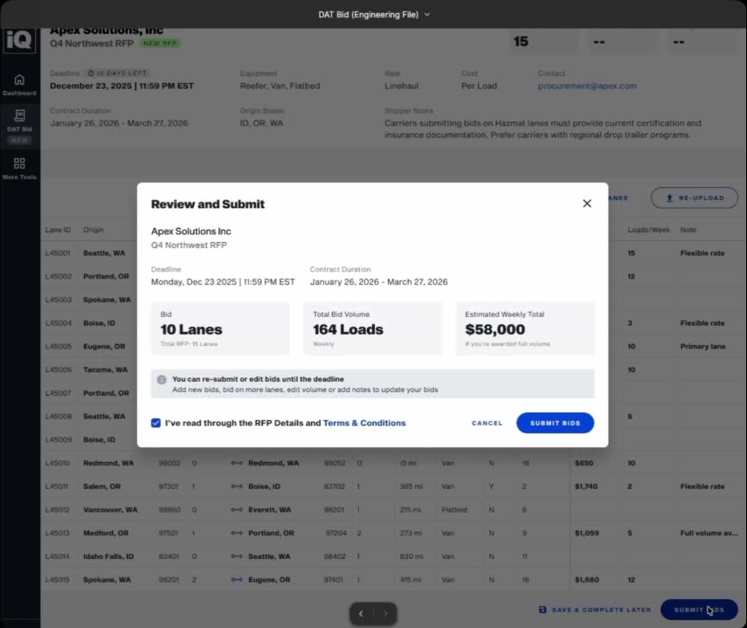Click the route arrow icon for Spokane to Eugene
This screenshot has height=628, width=747.
click(237, 580)
